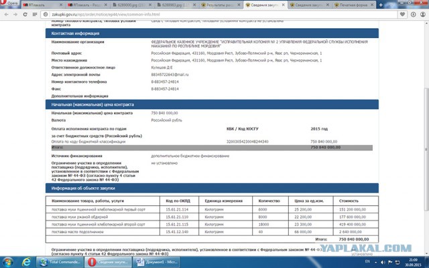Switch to the 6289000.jpg tab

[x=133, y=5]
